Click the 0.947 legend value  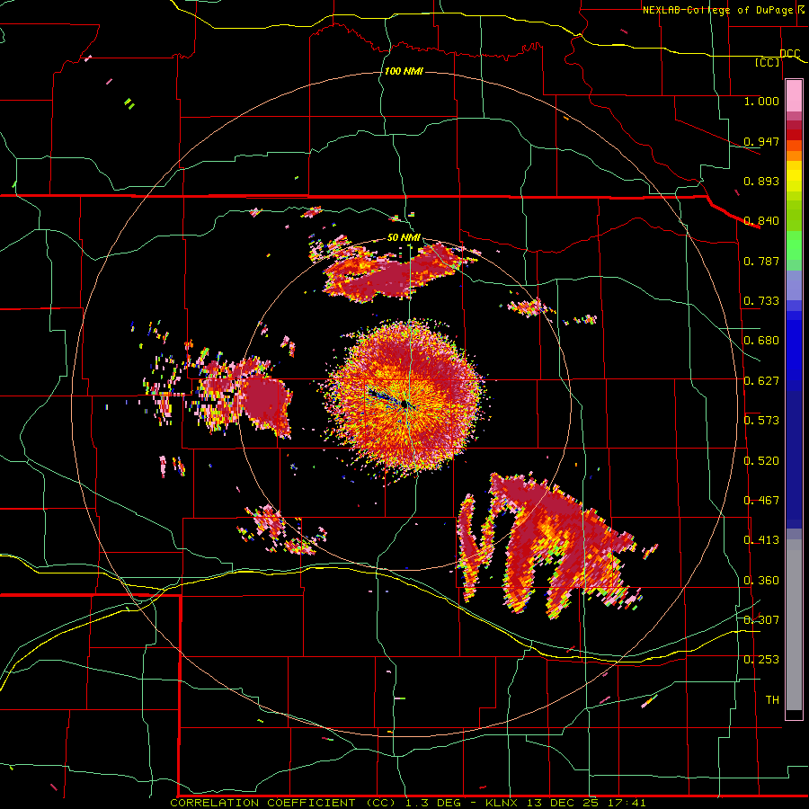pyautogui.click(x=761, y=141)
